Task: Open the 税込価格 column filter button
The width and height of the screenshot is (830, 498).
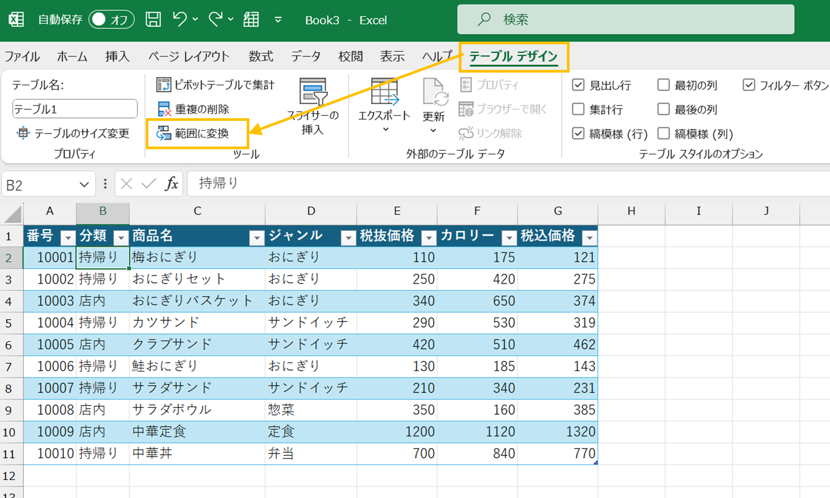Action: (590, 238)
